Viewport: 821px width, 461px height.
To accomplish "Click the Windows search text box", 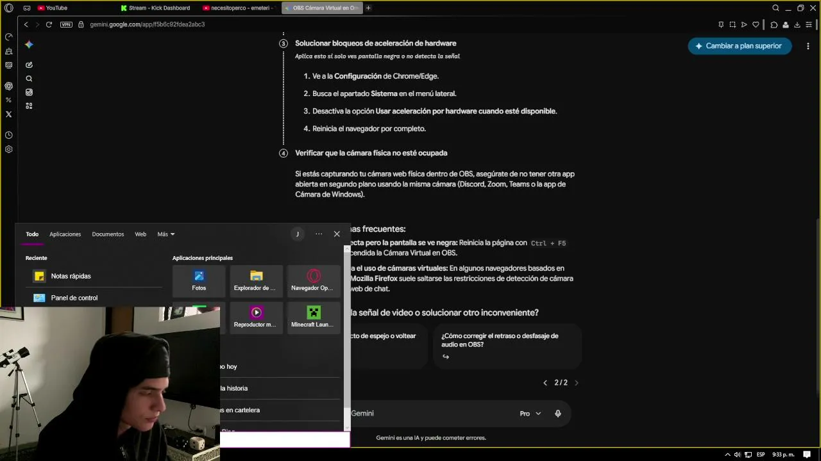I will [285, 440].
